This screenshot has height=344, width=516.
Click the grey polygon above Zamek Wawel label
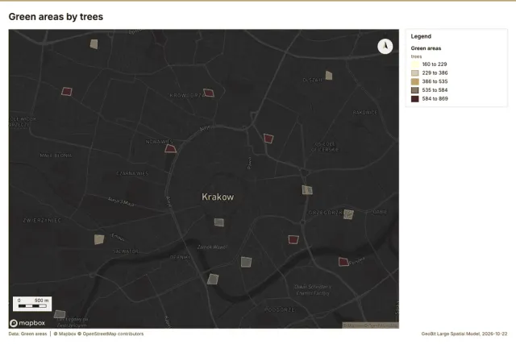pos(219,222)
